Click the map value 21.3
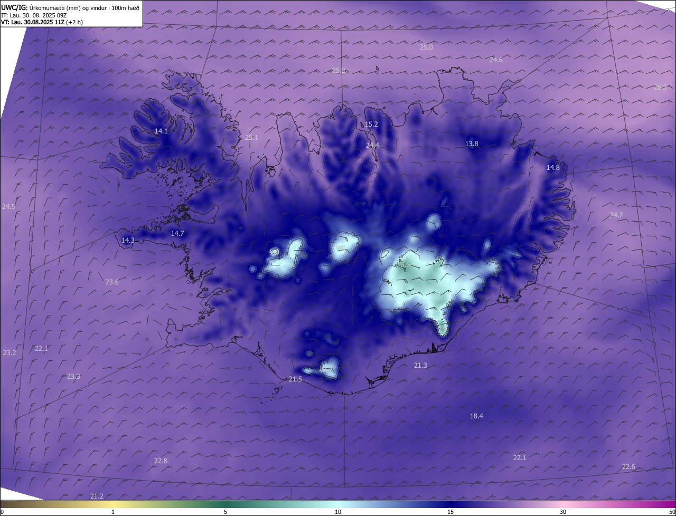The width and height of the screenshot is (676, 516). coord(420,365)
